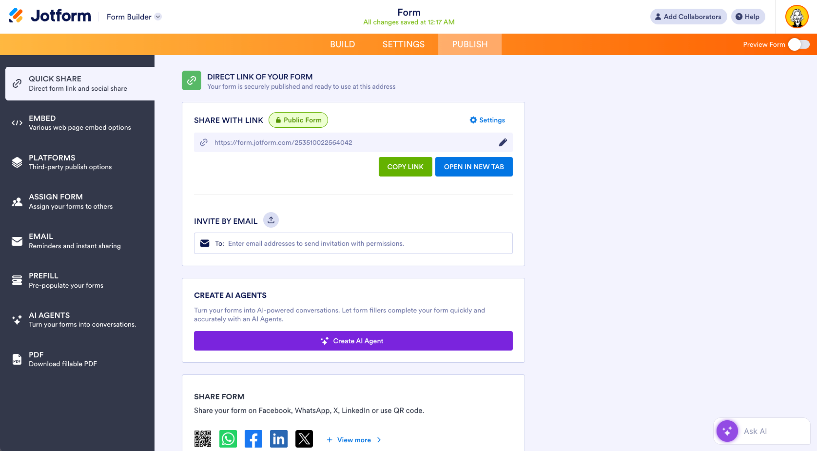
Task: Open the QR code share option
Action: pyautogui.click(x=202, y=439)
